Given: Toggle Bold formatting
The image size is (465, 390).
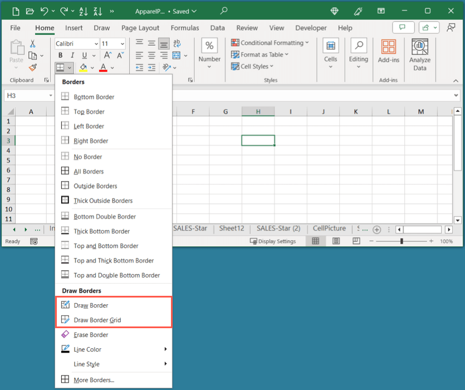Looking at the screenshot, I should click(x=60, y=55).
